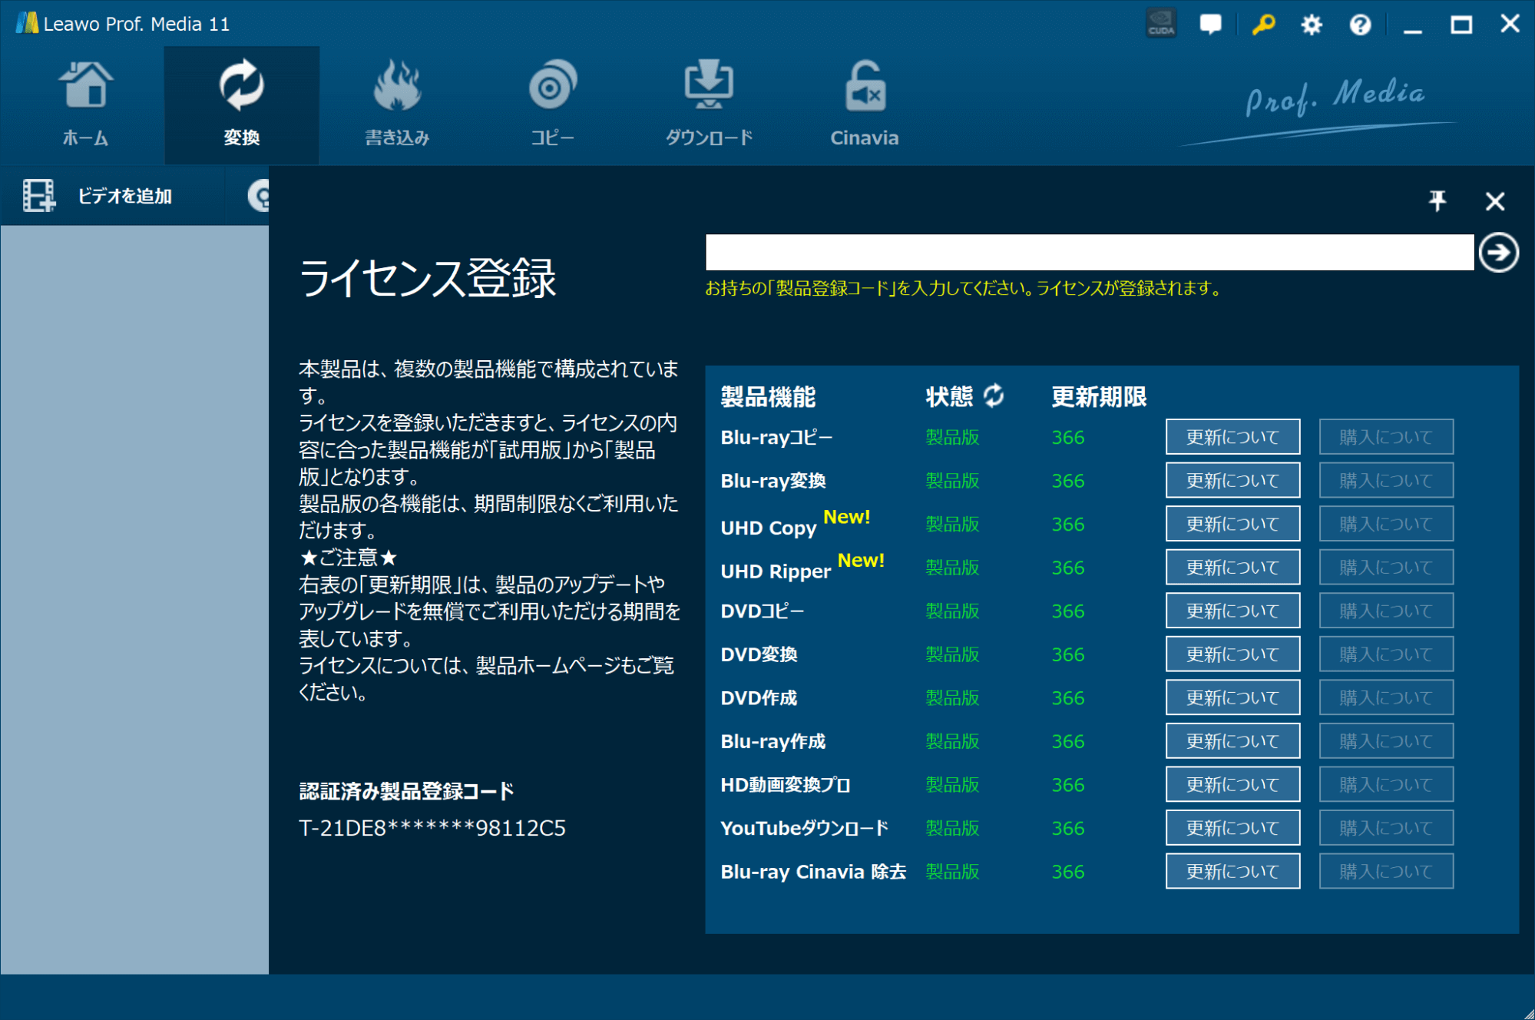Click the key license registration icon
The image size is (1535, 1020).
[1262, 24]
